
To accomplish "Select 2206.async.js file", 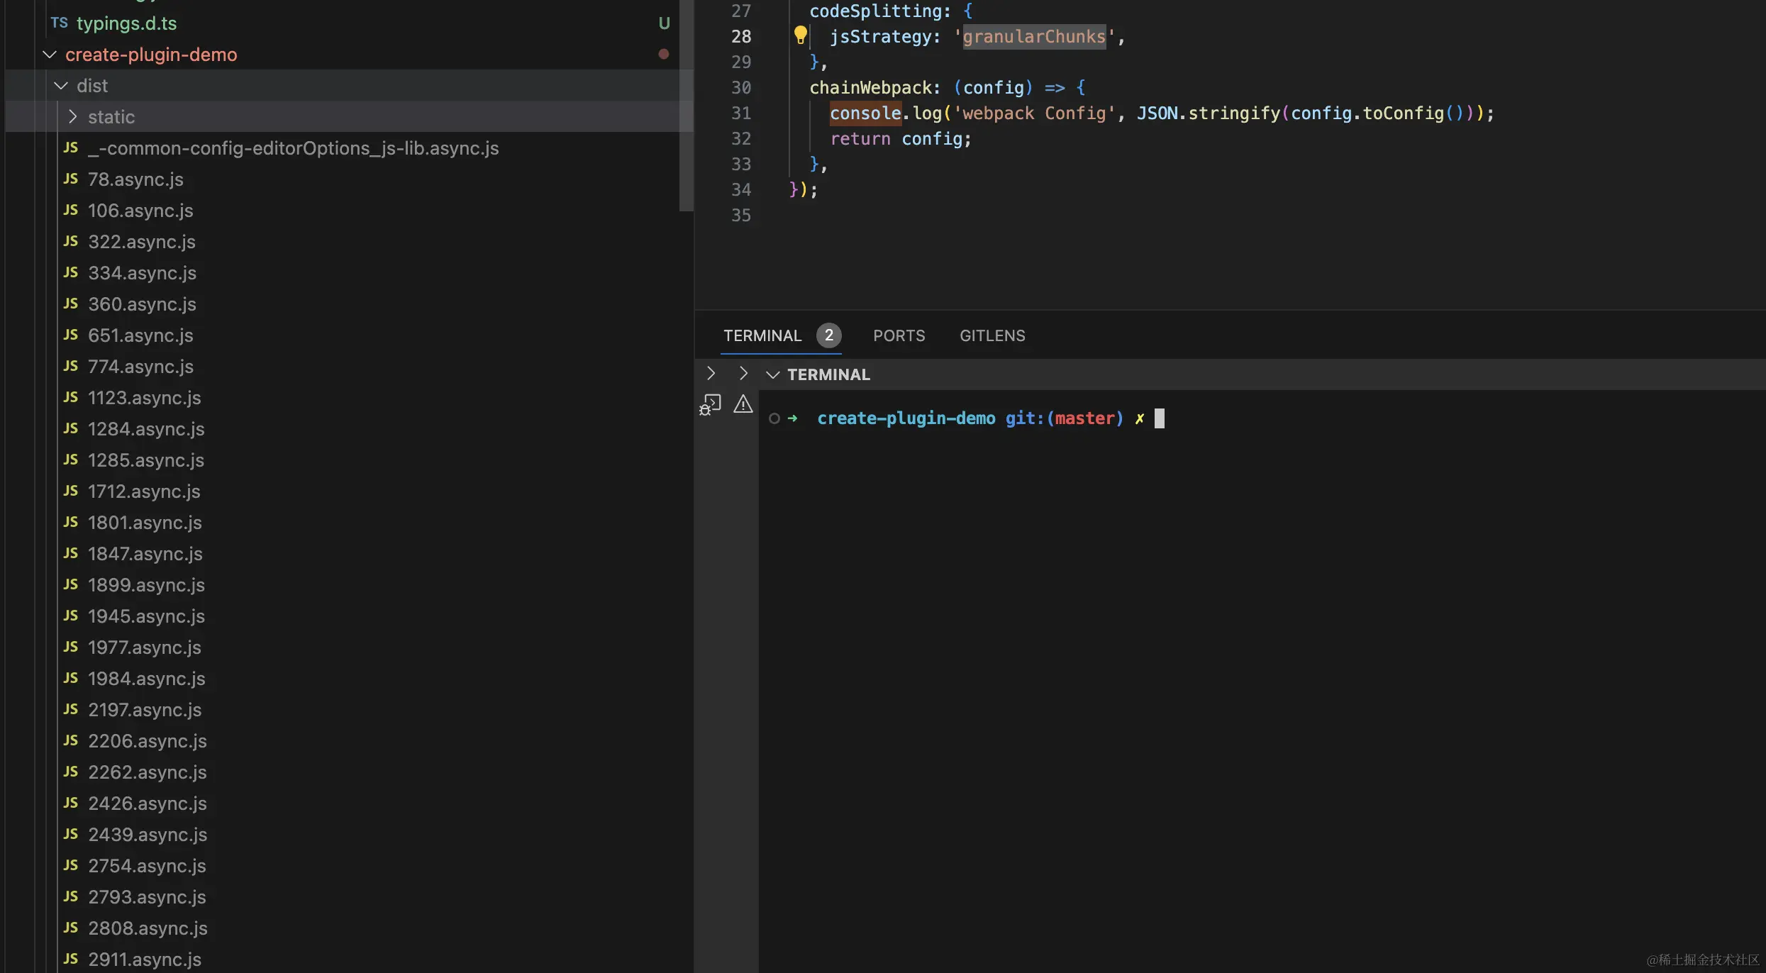I will (x=148, y=741).
